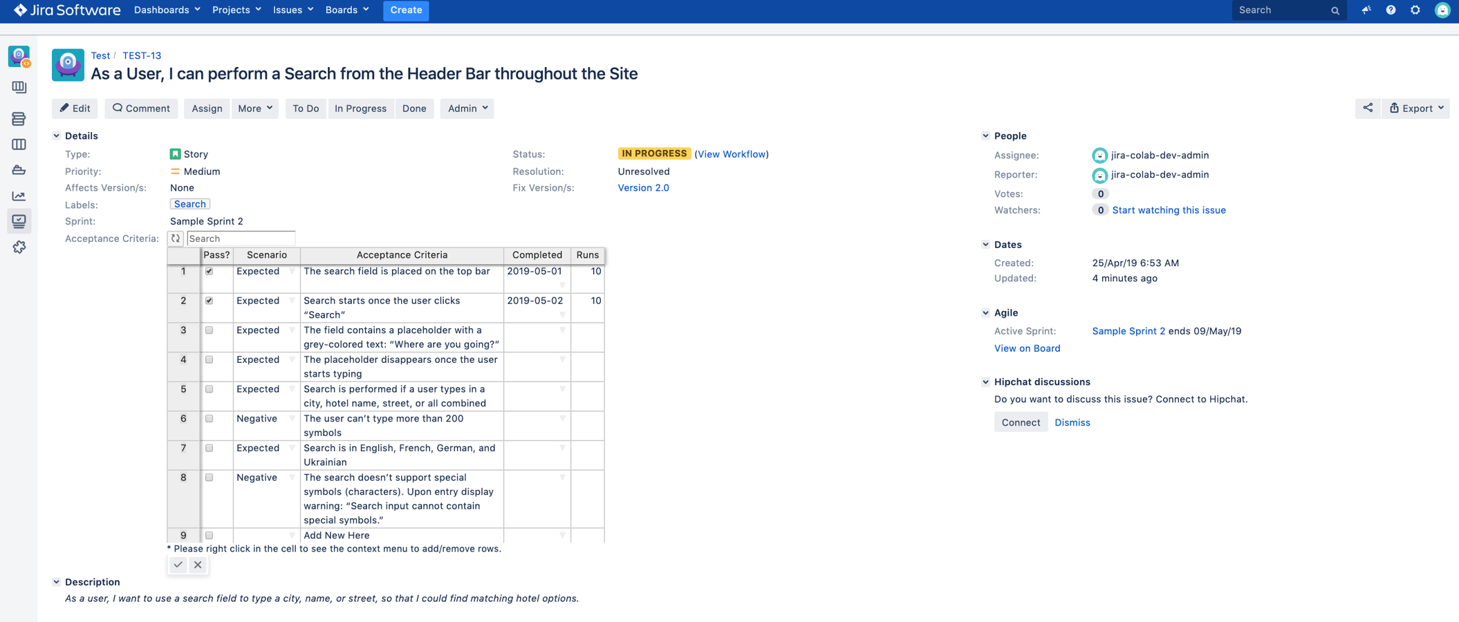Check Pass for row 9 Add New Here
The width and height of the screenshot is (1459, 622).
(x=209, y=536)
